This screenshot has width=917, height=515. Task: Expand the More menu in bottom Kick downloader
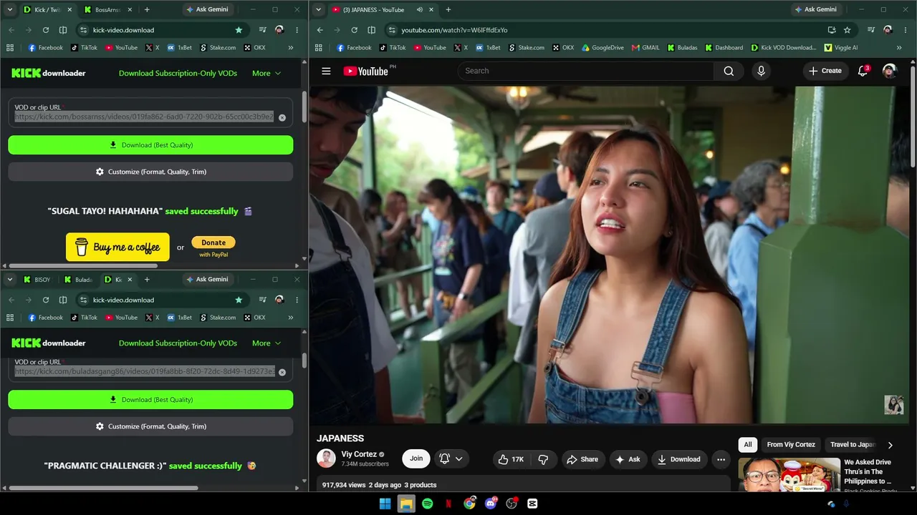267,343
